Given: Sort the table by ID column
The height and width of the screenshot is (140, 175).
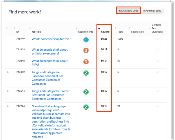Looking at the screenshot, I should pos(17,32).
